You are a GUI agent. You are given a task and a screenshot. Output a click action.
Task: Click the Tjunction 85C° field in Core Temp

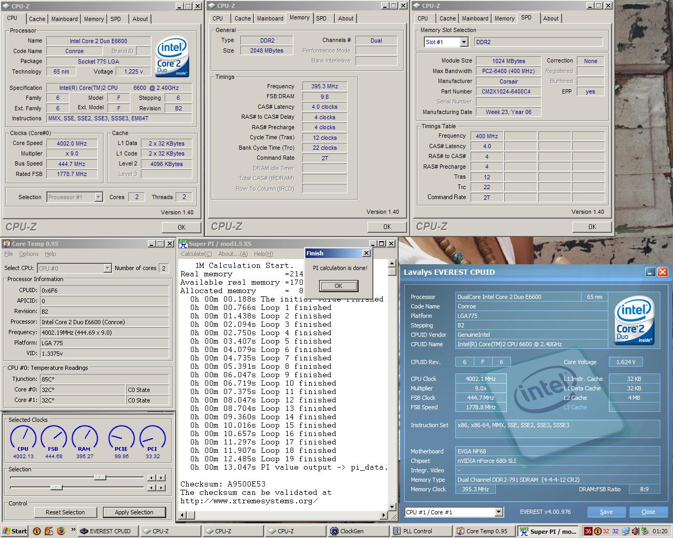[x=105, y=379]
